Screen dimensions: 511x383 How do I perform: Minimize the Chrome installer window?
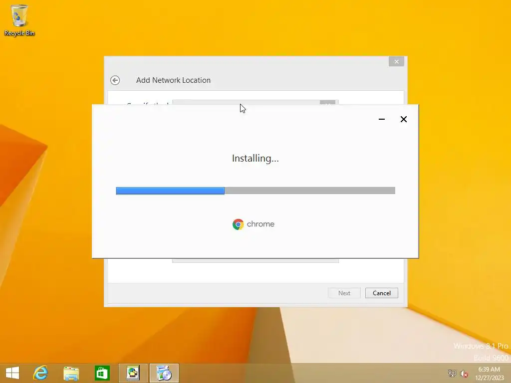(382, 119)
